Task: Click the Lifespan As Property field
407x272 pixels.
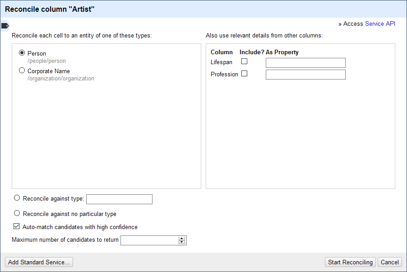Action: click(x=305, y=62)
